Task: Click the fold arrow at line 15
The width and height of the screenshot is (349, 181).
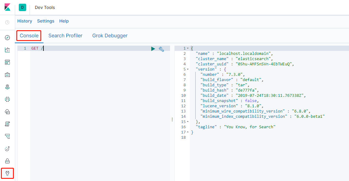Action: [188, 122]
